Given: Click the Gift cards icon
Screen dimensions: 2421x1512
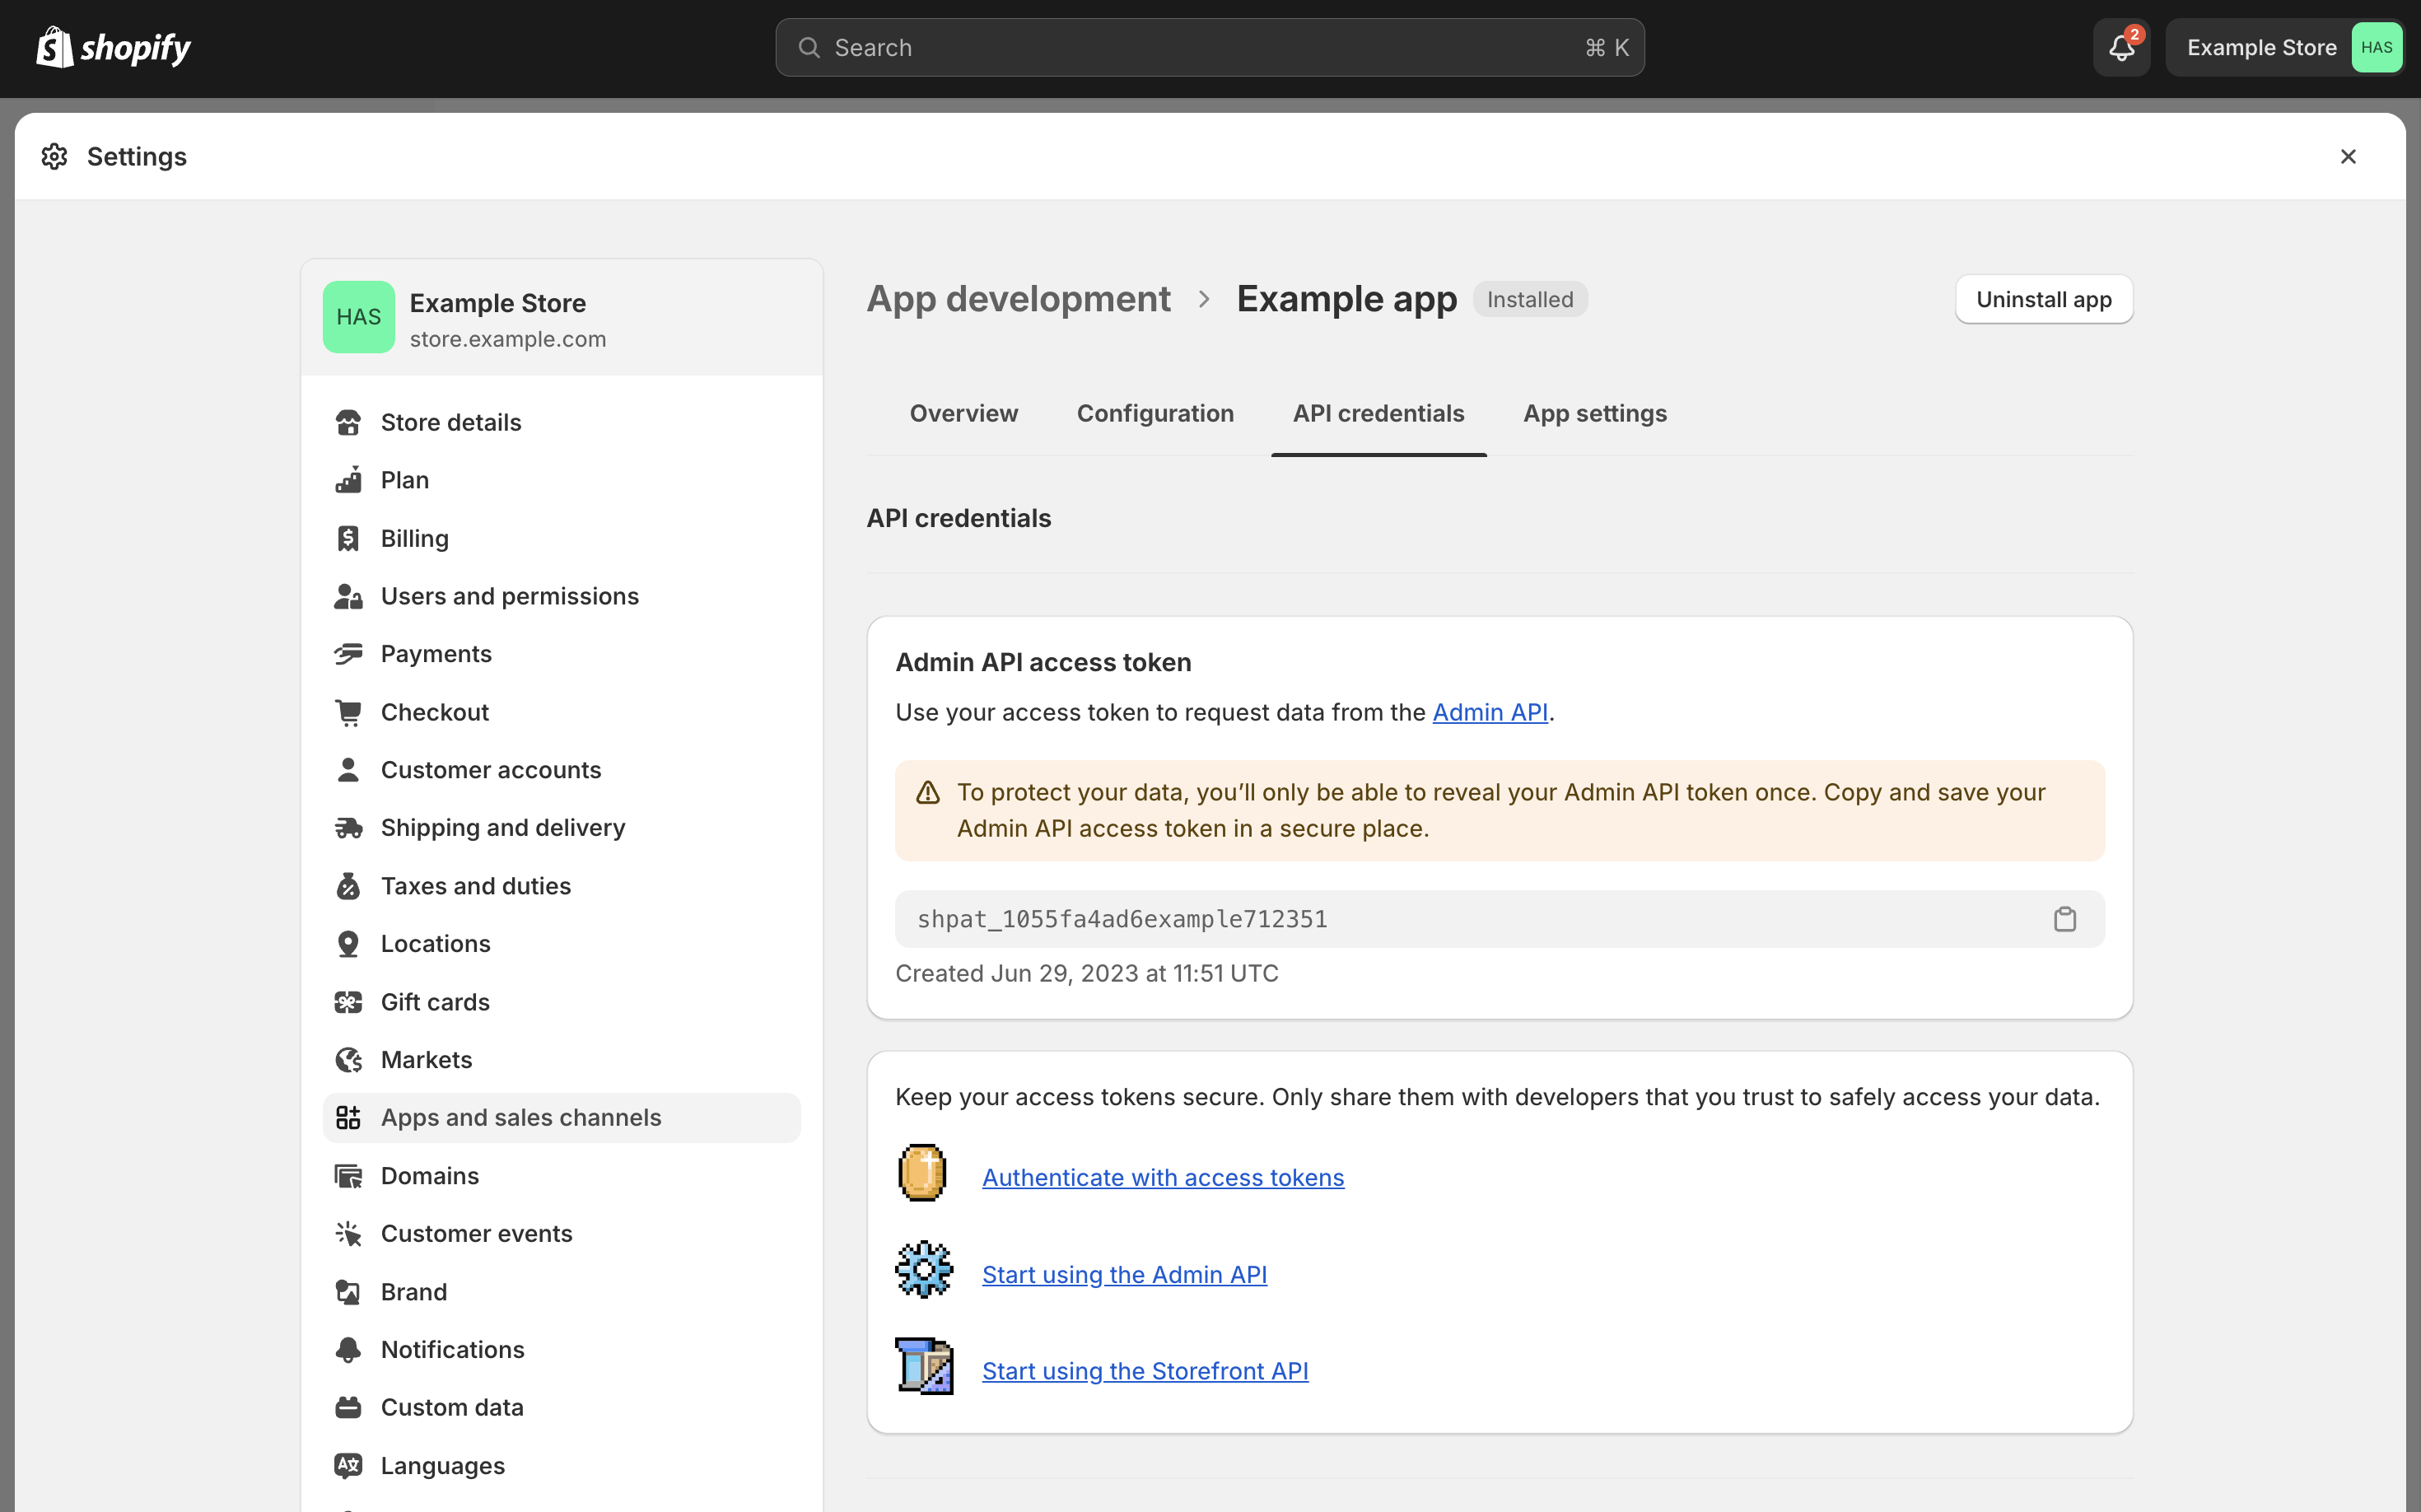Looking at the screenshot, I should (x=348, y=1002).
